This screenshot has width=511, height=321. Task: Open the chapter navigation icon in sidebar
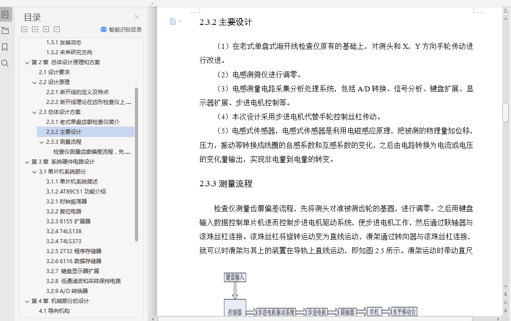[x=5, y=31]
